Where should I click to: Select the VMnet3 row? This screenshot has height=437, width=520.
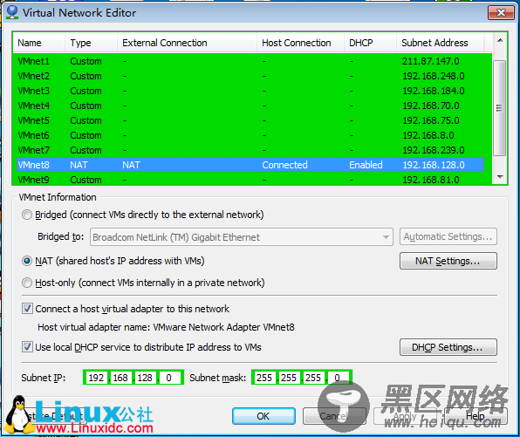[250, 91]
